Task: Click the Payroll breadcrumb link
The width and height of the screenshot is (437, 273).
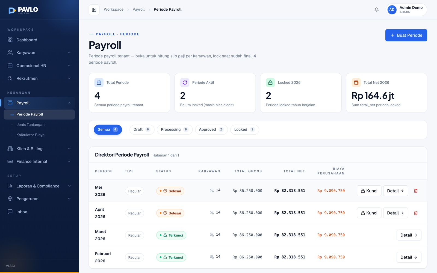Action: pyautogui.click(x=138, y=10)
